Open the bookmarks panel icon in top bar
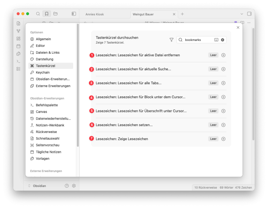Viewport: 268px width, 208px height. point(47,14)
